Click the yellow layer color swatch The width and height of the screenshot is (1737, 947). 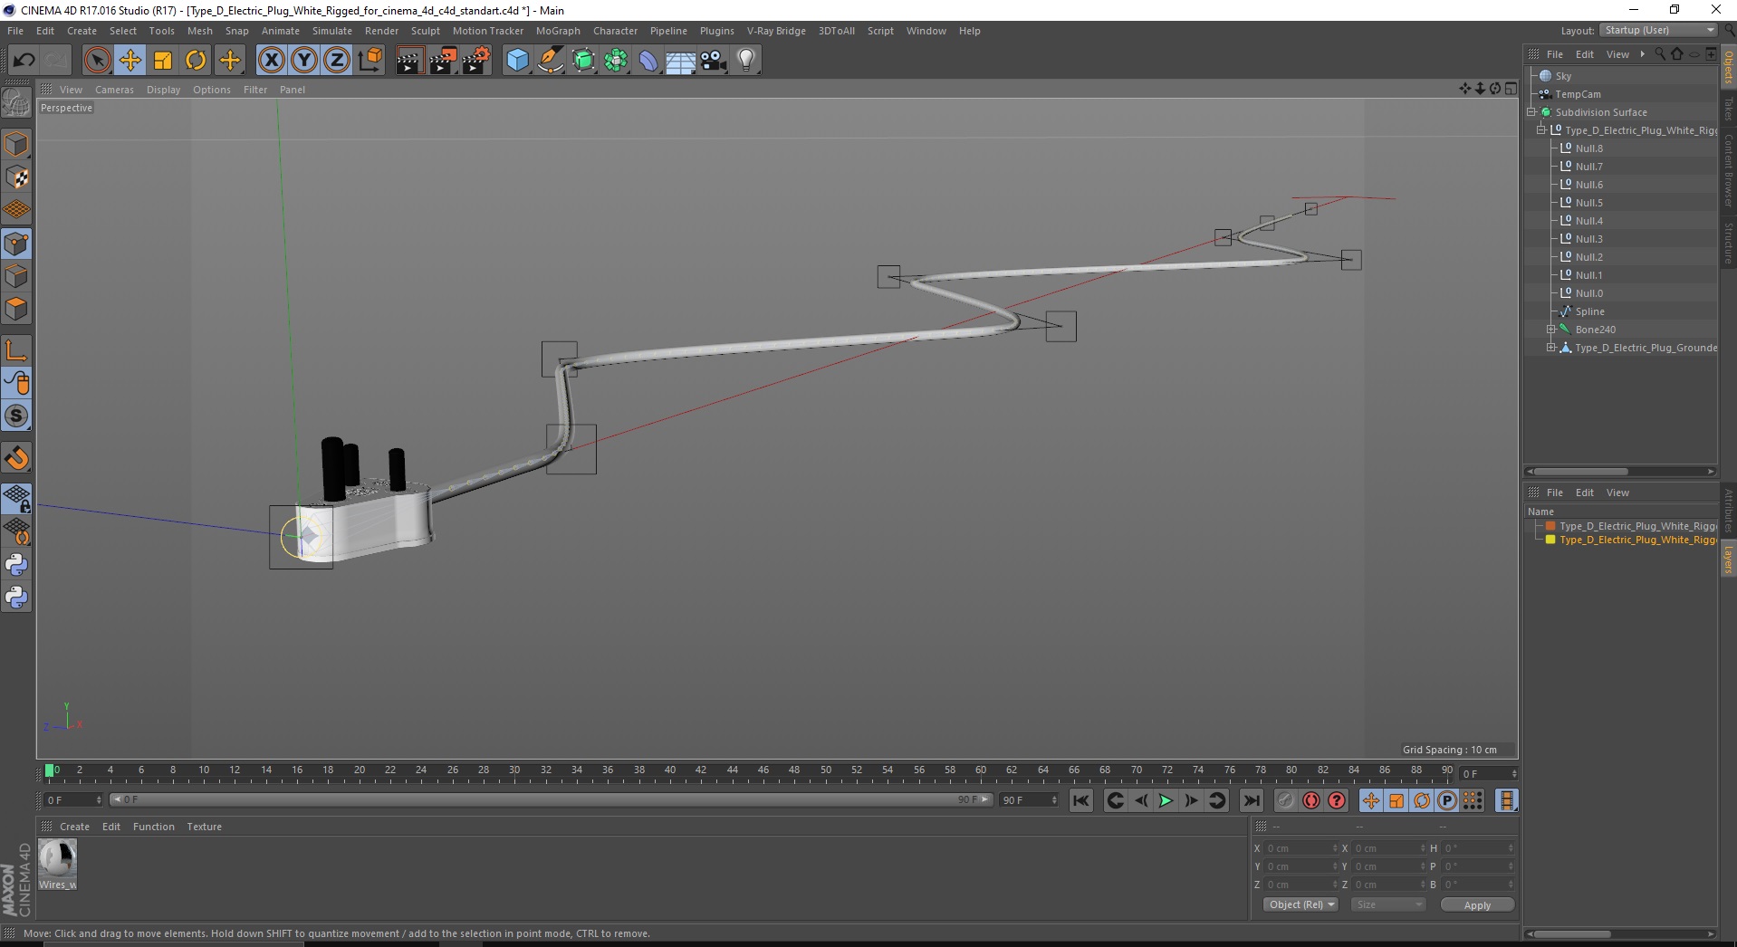pos(1550,540)
